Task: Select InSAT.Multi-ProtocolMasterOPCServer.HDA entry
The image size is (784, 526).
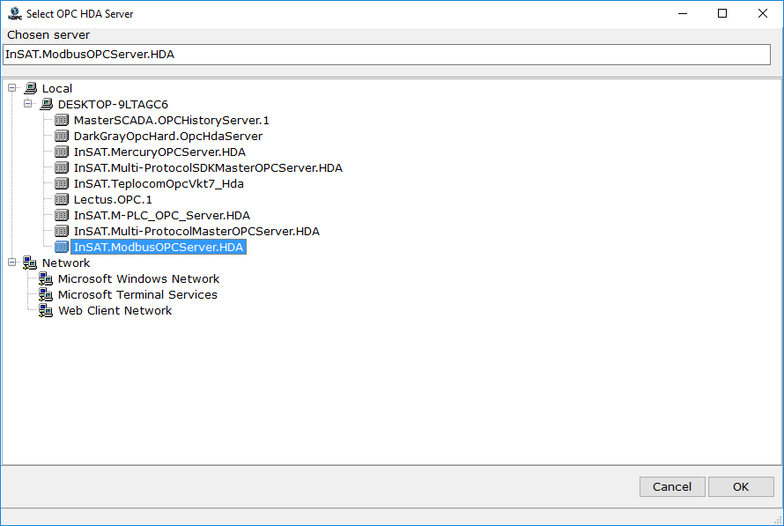Action: click(x=196, y=232)
